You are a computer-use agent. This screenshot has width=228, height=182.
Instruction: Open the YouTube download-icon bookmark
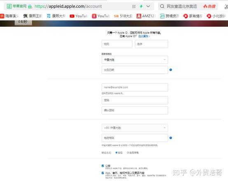click(101, 16)
